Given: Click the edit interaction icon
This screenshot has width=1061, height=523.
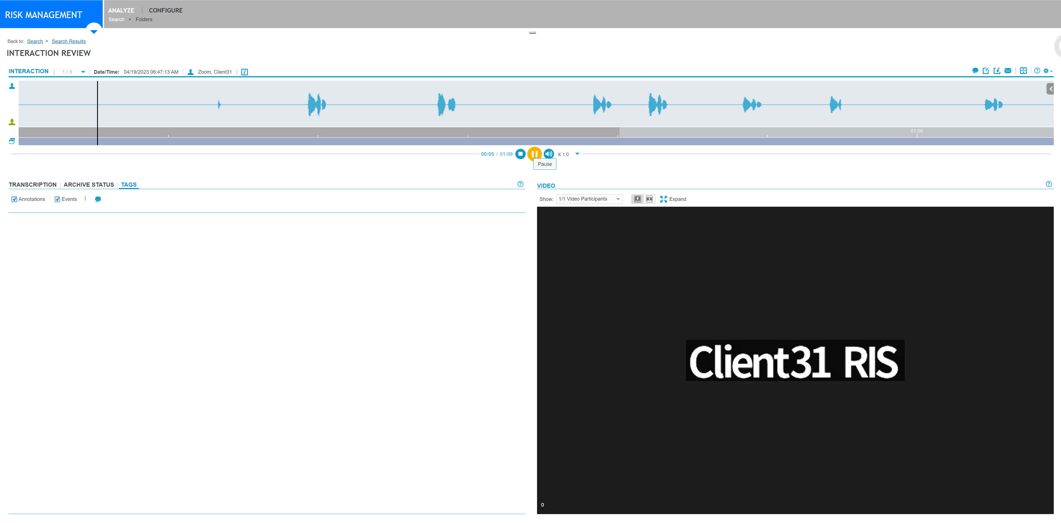Looking at the screenshot, I should pyautogui.click(x=986, y=70).
